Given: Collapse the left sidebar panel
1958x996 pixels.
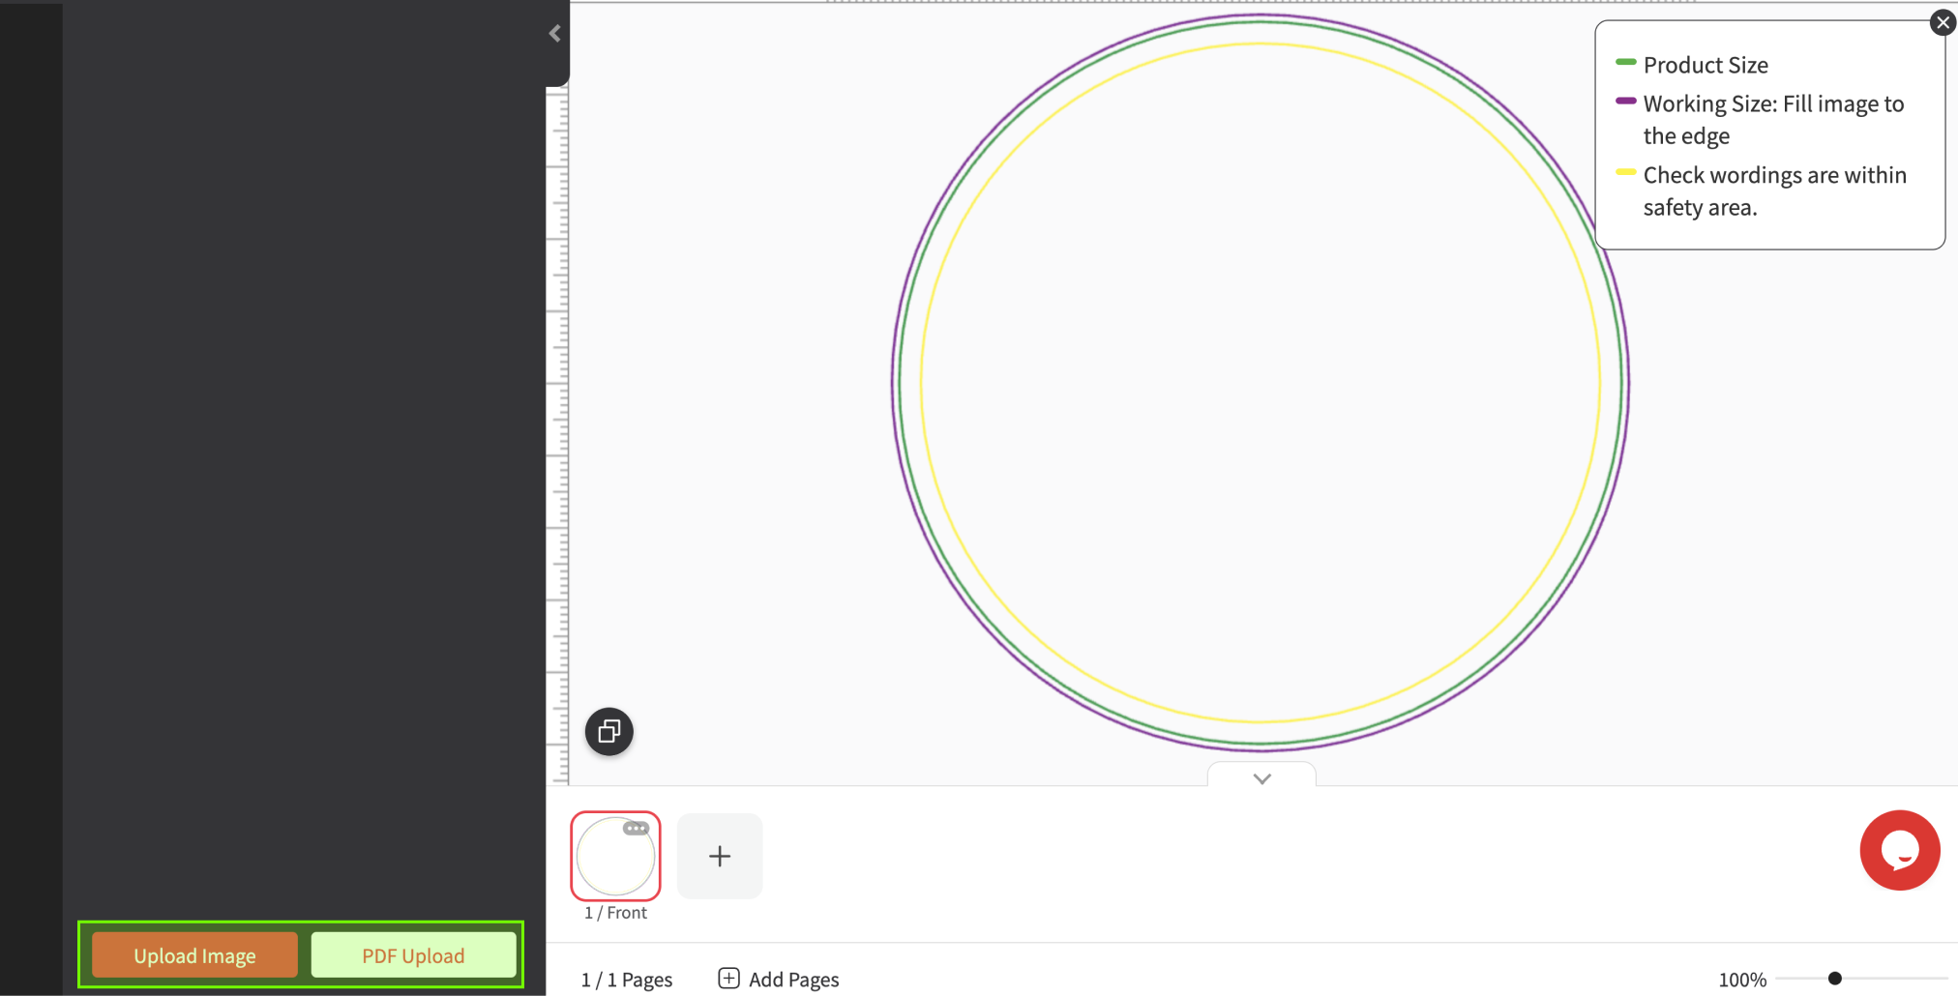Looking at the screenshot, I should tap(554, 34).
